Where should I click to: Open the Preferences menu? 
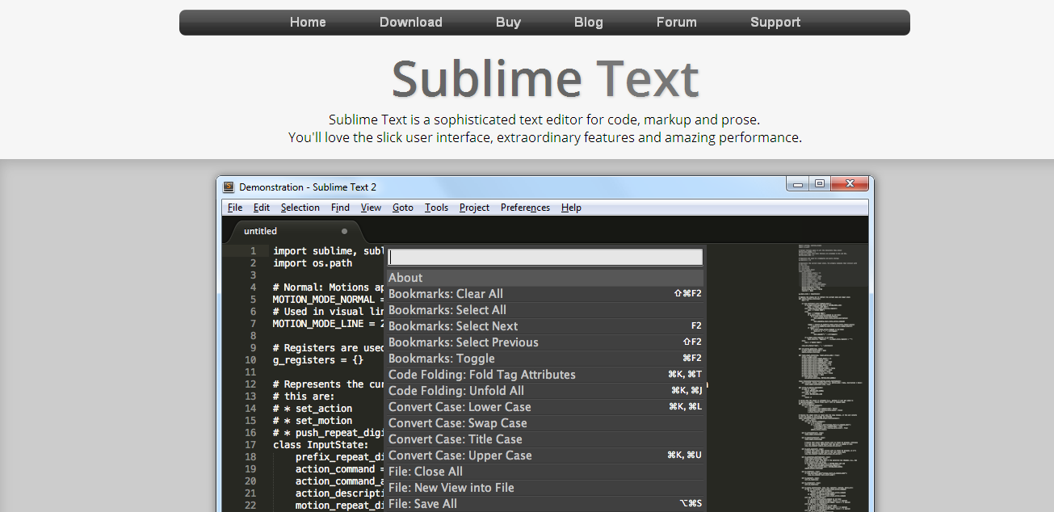525,208
